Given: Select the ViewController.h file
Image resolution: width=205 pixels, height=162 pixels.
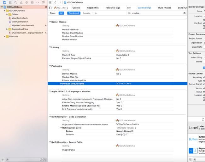Looking at the screenshot, I should pos(20,18).
